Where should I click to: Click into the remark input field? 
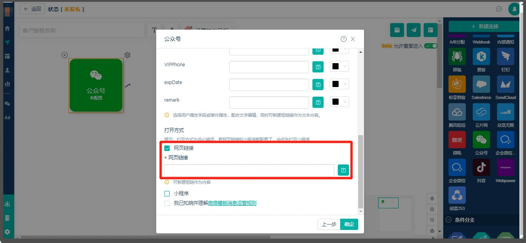point(269,102)
